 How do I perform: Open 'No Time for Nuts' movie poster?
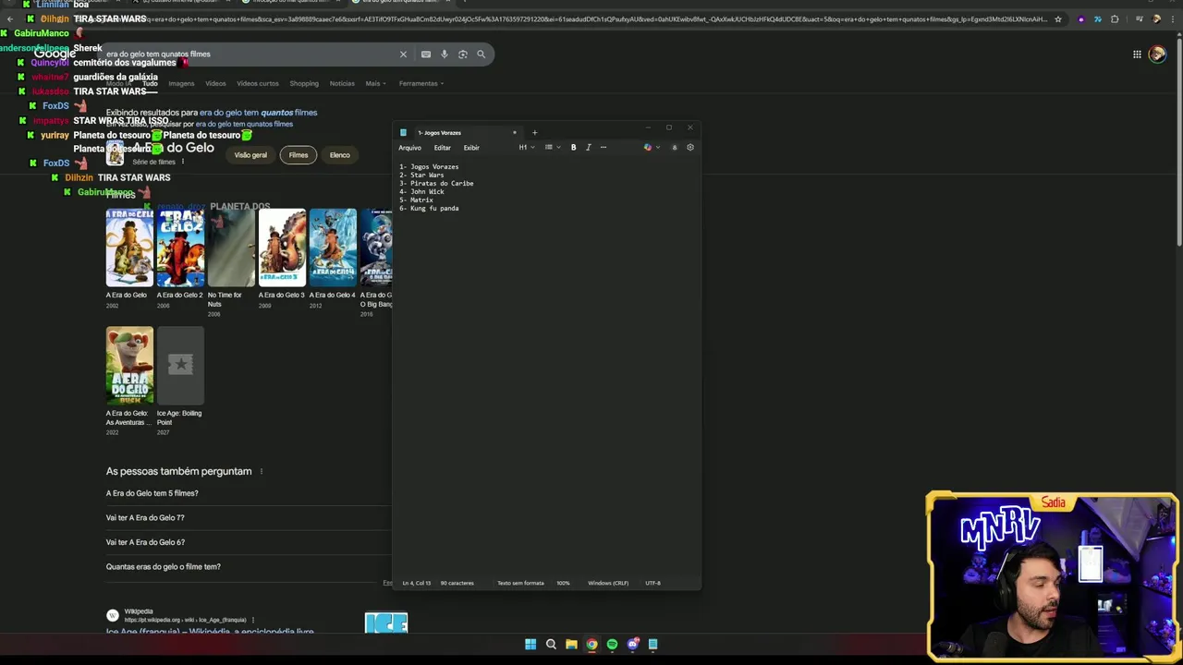click(x=231, y=248)
